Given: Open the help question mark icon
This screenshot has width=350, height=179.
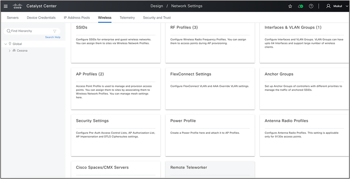Looking at the screenshot, I should [311, 6].
